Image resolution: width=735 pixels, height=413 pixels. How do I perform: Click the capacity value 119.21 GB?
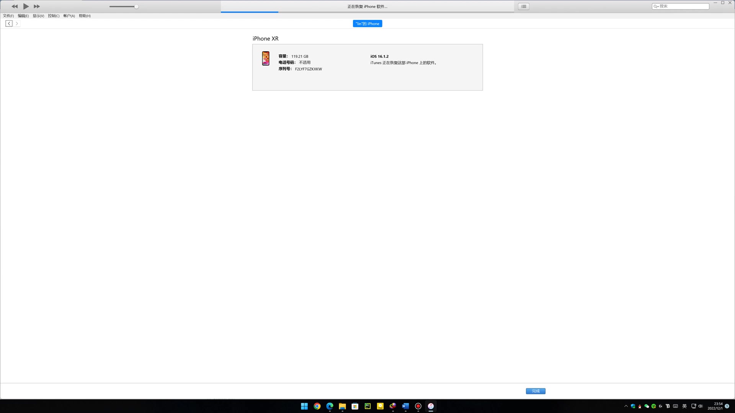300,57
